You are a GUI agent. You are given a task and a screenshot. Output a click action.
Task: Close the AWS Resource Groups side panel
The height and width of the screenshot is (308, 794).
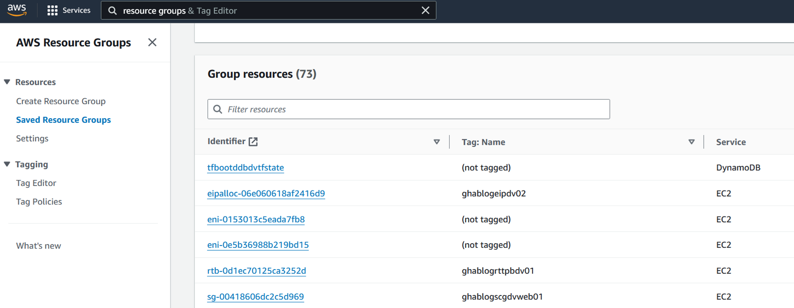pos(152,42)
